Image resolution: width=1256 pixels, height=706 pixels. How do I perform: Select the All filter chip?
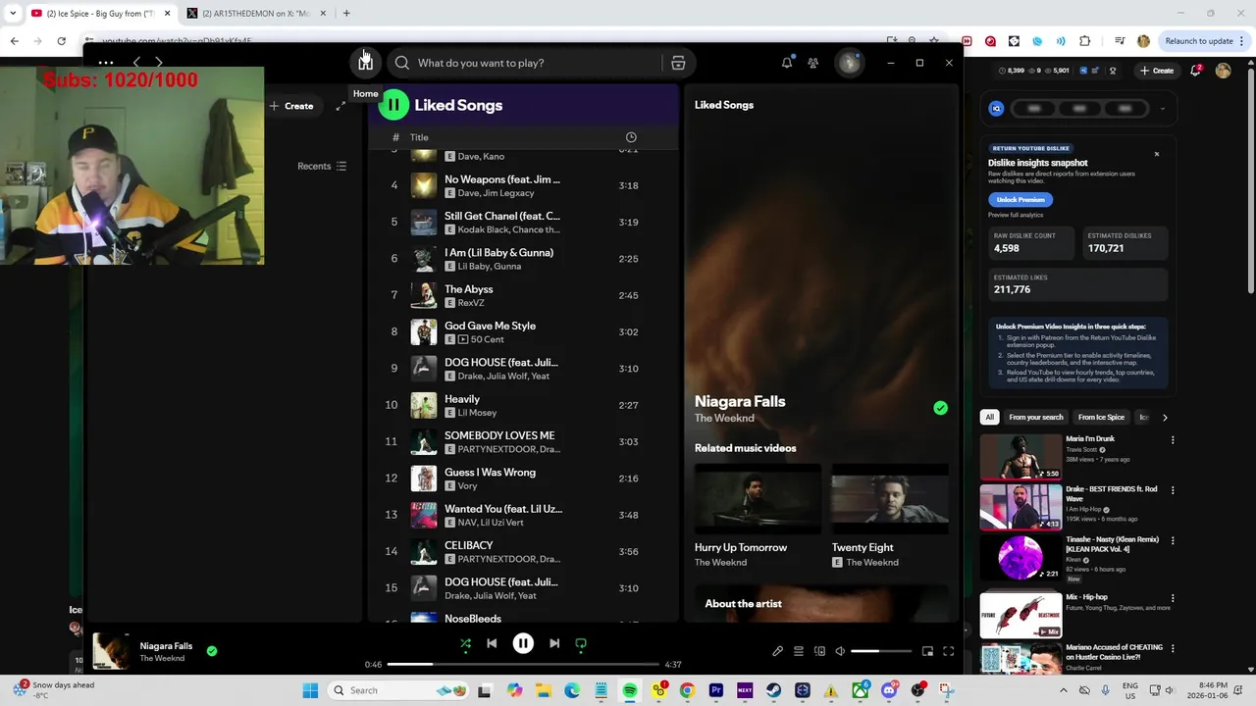pos(989,417)
